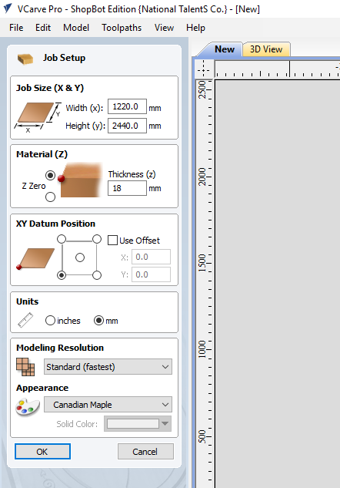The image size is (340, 488).
Task: Click the Height (y) input field
Action: tap(127, 126)
